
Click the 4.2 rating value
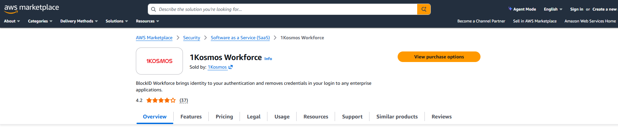point(139,100)
